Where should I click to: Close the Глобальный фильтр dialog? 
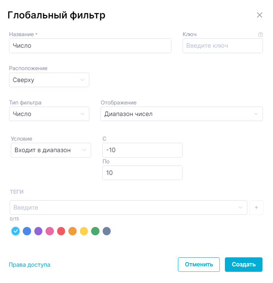pyautogui.click(x=259, y=15)
